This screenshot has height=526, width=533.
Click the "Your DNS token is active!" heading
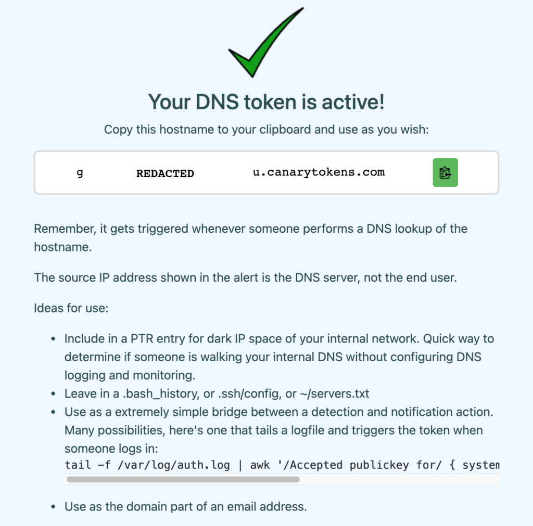coord(266,101)
